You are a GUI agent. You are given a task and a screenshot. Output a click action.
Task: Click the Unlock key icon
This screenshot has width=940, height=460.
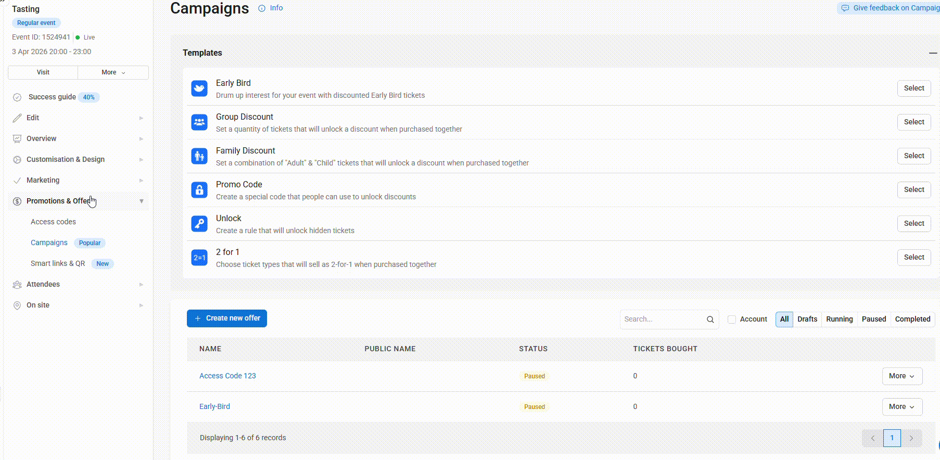pyautogui.click(x=199, y=224)
